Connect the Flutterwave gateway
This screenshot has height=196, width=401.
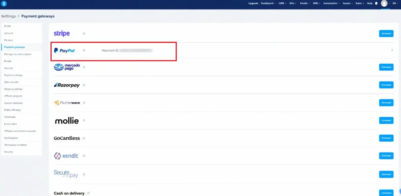pos(386,103)
